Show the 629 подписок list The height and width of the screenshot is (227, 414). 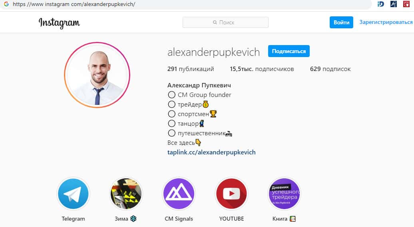pos(330,69)
